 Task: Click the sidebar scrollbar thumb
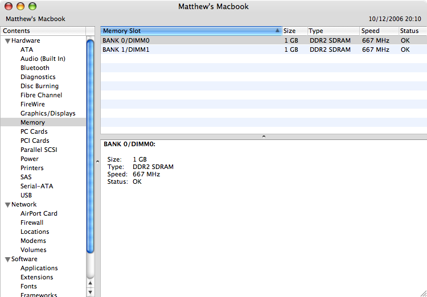pos(90,146)
